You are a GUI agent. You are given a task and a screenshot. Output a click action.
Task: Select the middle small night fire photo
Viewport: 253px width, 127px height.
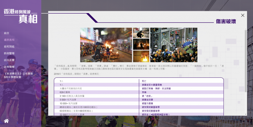click(x=141, y=44)
